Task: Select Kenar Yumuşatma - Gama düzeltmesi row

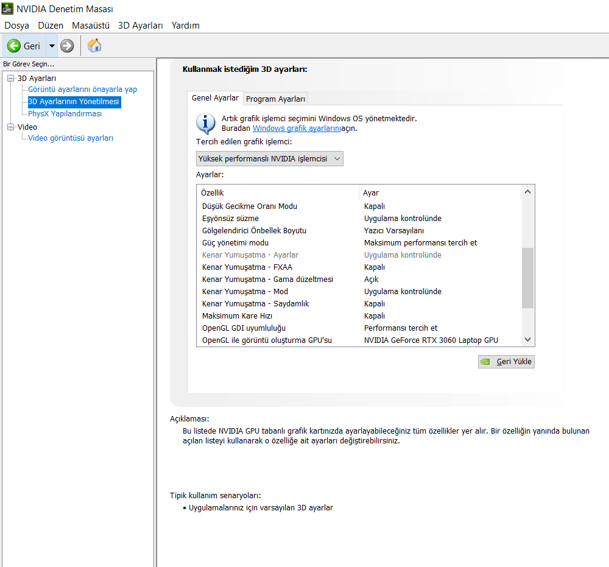Action: point(359,279)
